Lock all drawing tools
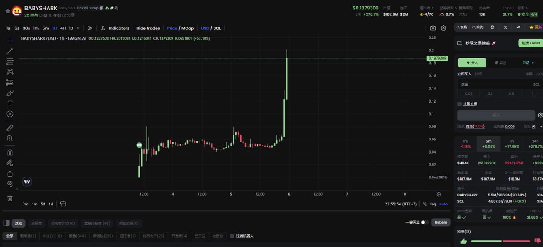Screen dimensions: 543x247 pyautogui.click(x=10, y=173)
